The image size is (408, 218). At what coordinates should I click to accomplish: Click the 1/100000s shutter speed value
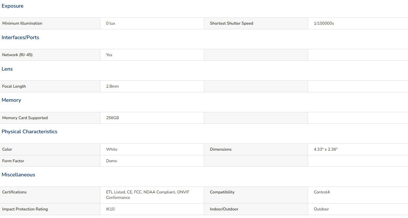[324, 23]
